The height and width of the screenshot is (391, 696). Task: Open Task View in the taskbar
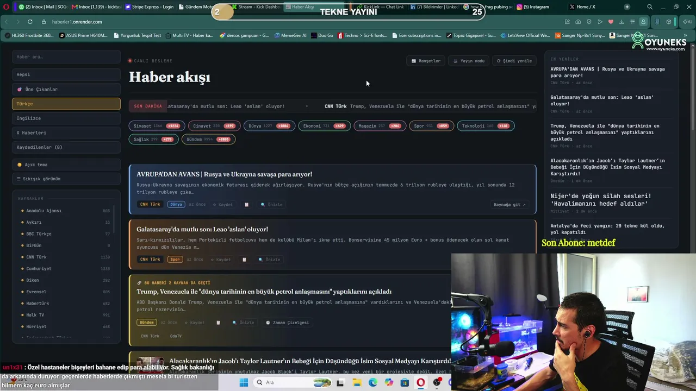coord(340,383)
